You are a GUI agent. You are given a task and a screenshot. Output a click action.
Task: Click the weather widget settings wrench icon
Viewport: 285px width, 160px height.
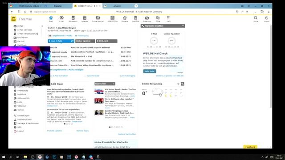click(x=183, y=84)
